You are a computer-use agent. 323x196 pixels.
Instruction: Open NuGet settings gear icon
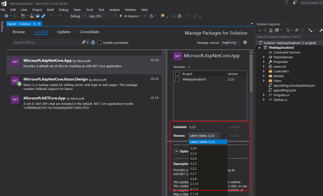(x=245, y=42)
